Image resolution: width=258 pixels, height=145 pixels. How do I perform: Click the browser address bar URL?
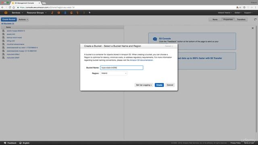click(x=47, y=7)
